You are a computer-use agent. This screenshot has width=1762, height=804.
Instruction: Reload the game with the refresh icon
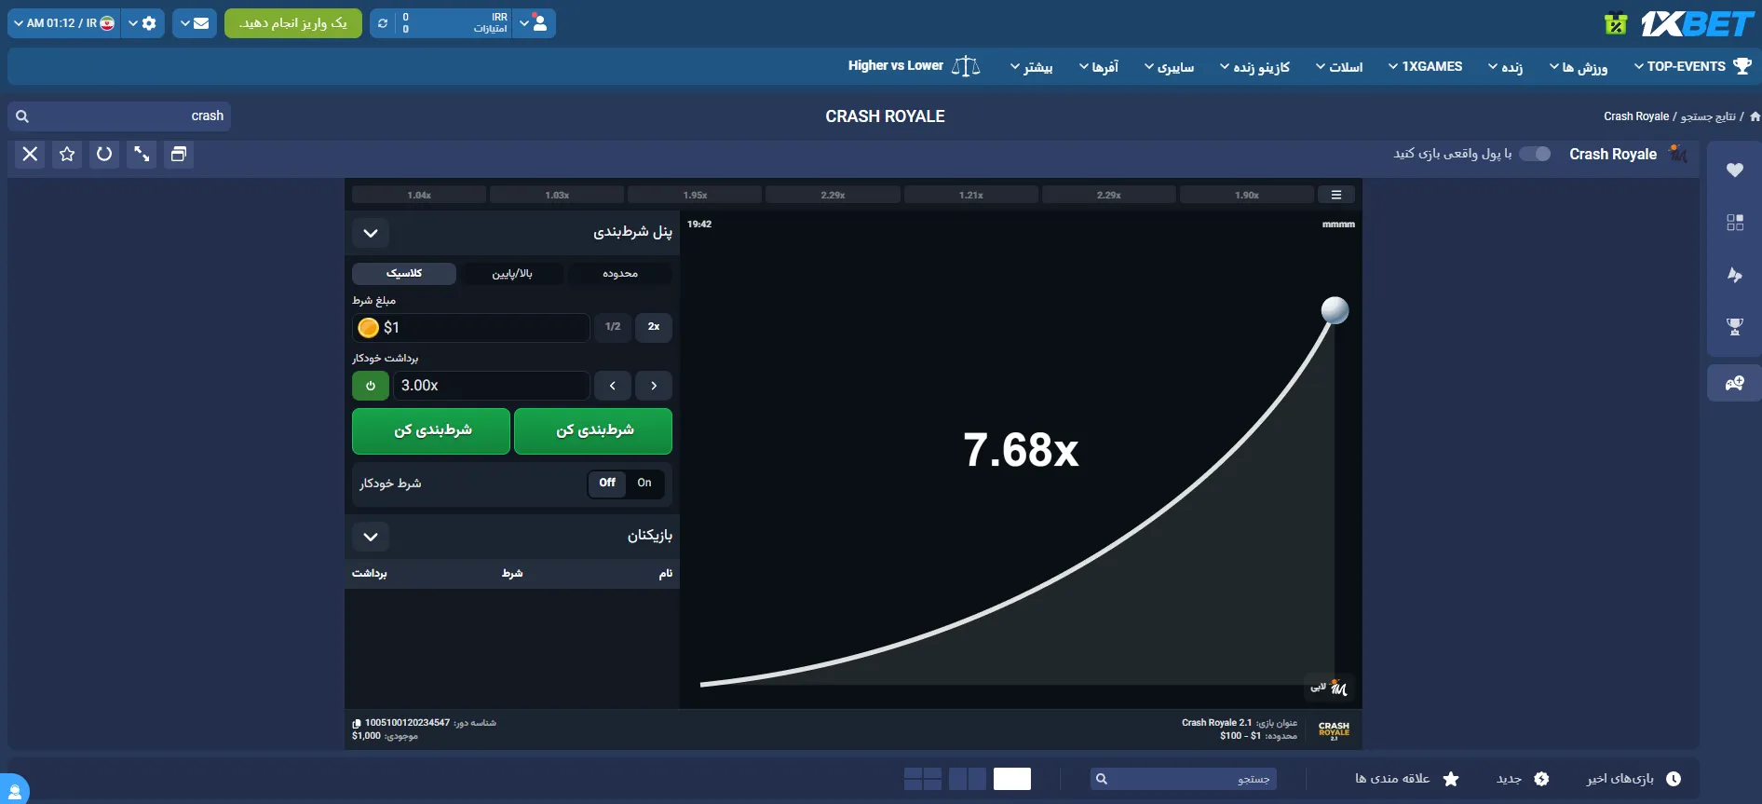(104, 155)
